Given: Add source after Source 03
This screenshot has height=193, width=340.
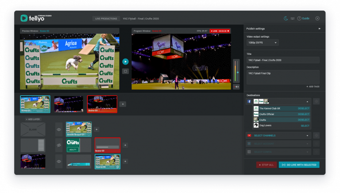Looking at the screenshot, I should [x=125, y=161].
